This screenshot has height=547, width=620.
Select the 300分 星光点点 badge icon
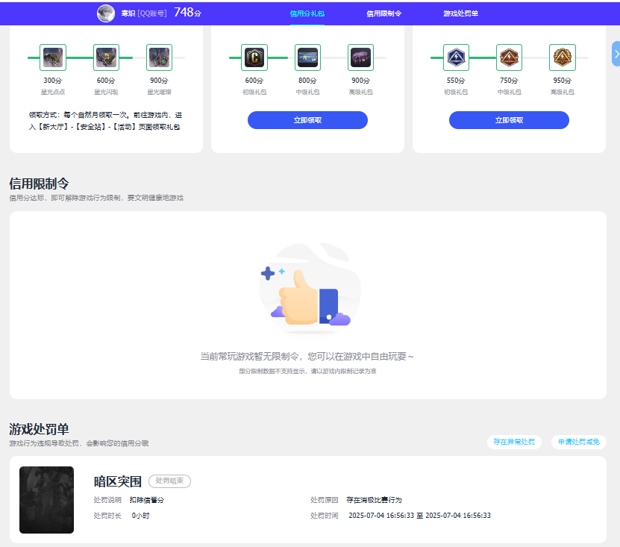(x=52, y=57)
